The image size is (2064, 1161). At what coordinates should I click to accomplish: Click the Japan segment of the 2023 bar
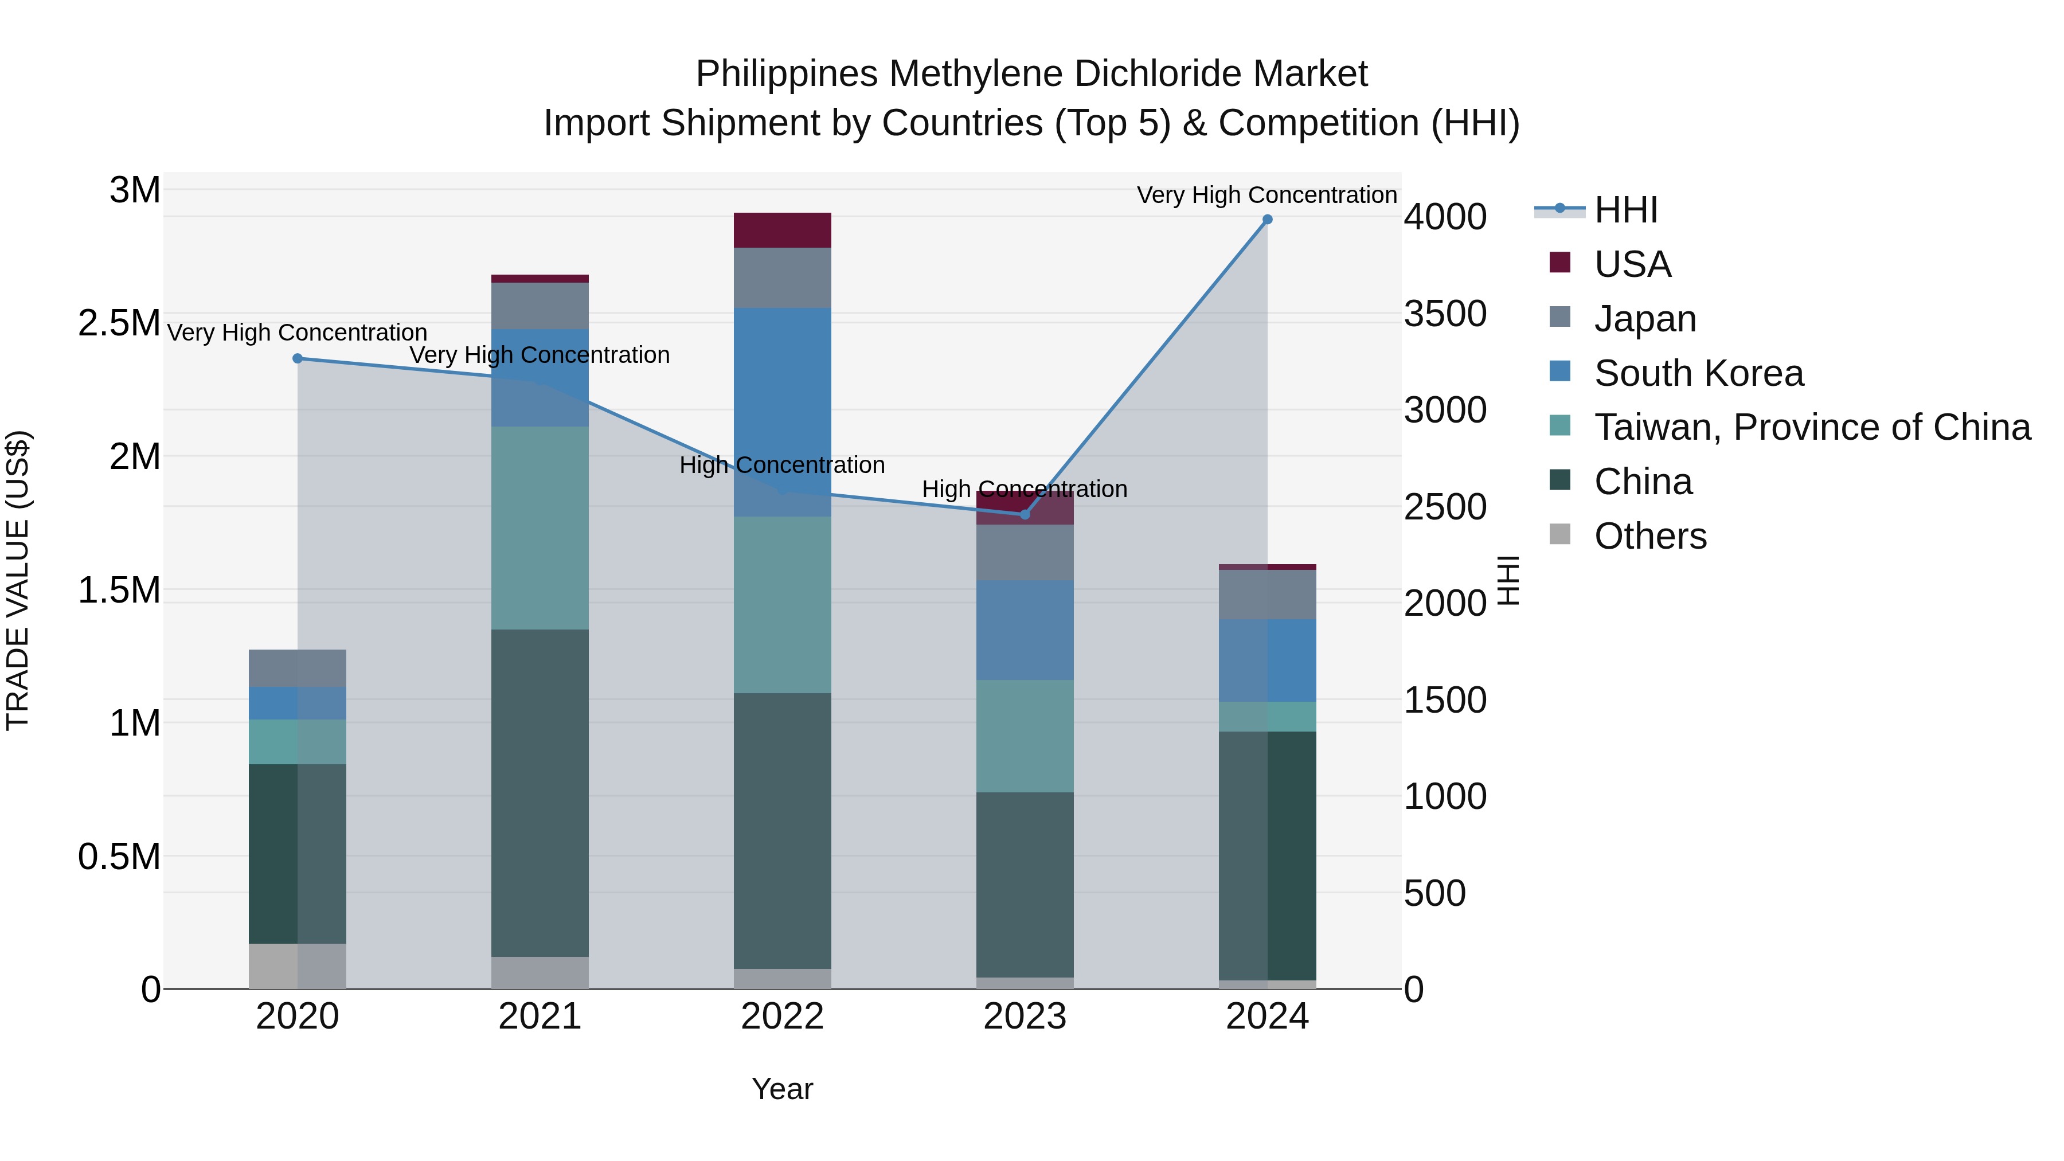click(1025, 552)
